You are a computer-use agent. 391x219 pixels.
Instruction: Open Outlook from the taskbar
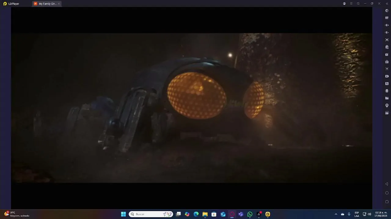223,214
